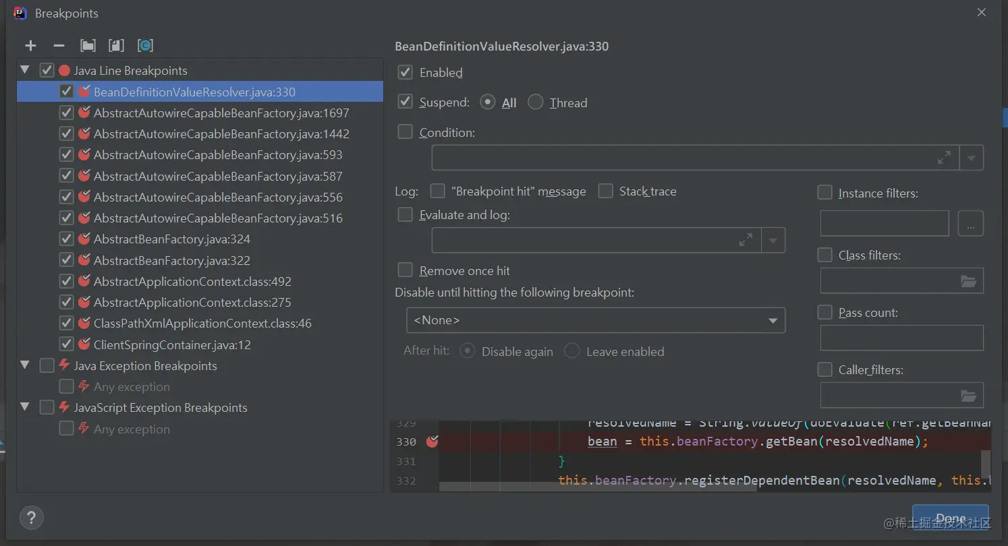The height and width of the screenshot is (546, 1008).
Task: Enable Pass count checkbox
Action: [824, 312]
